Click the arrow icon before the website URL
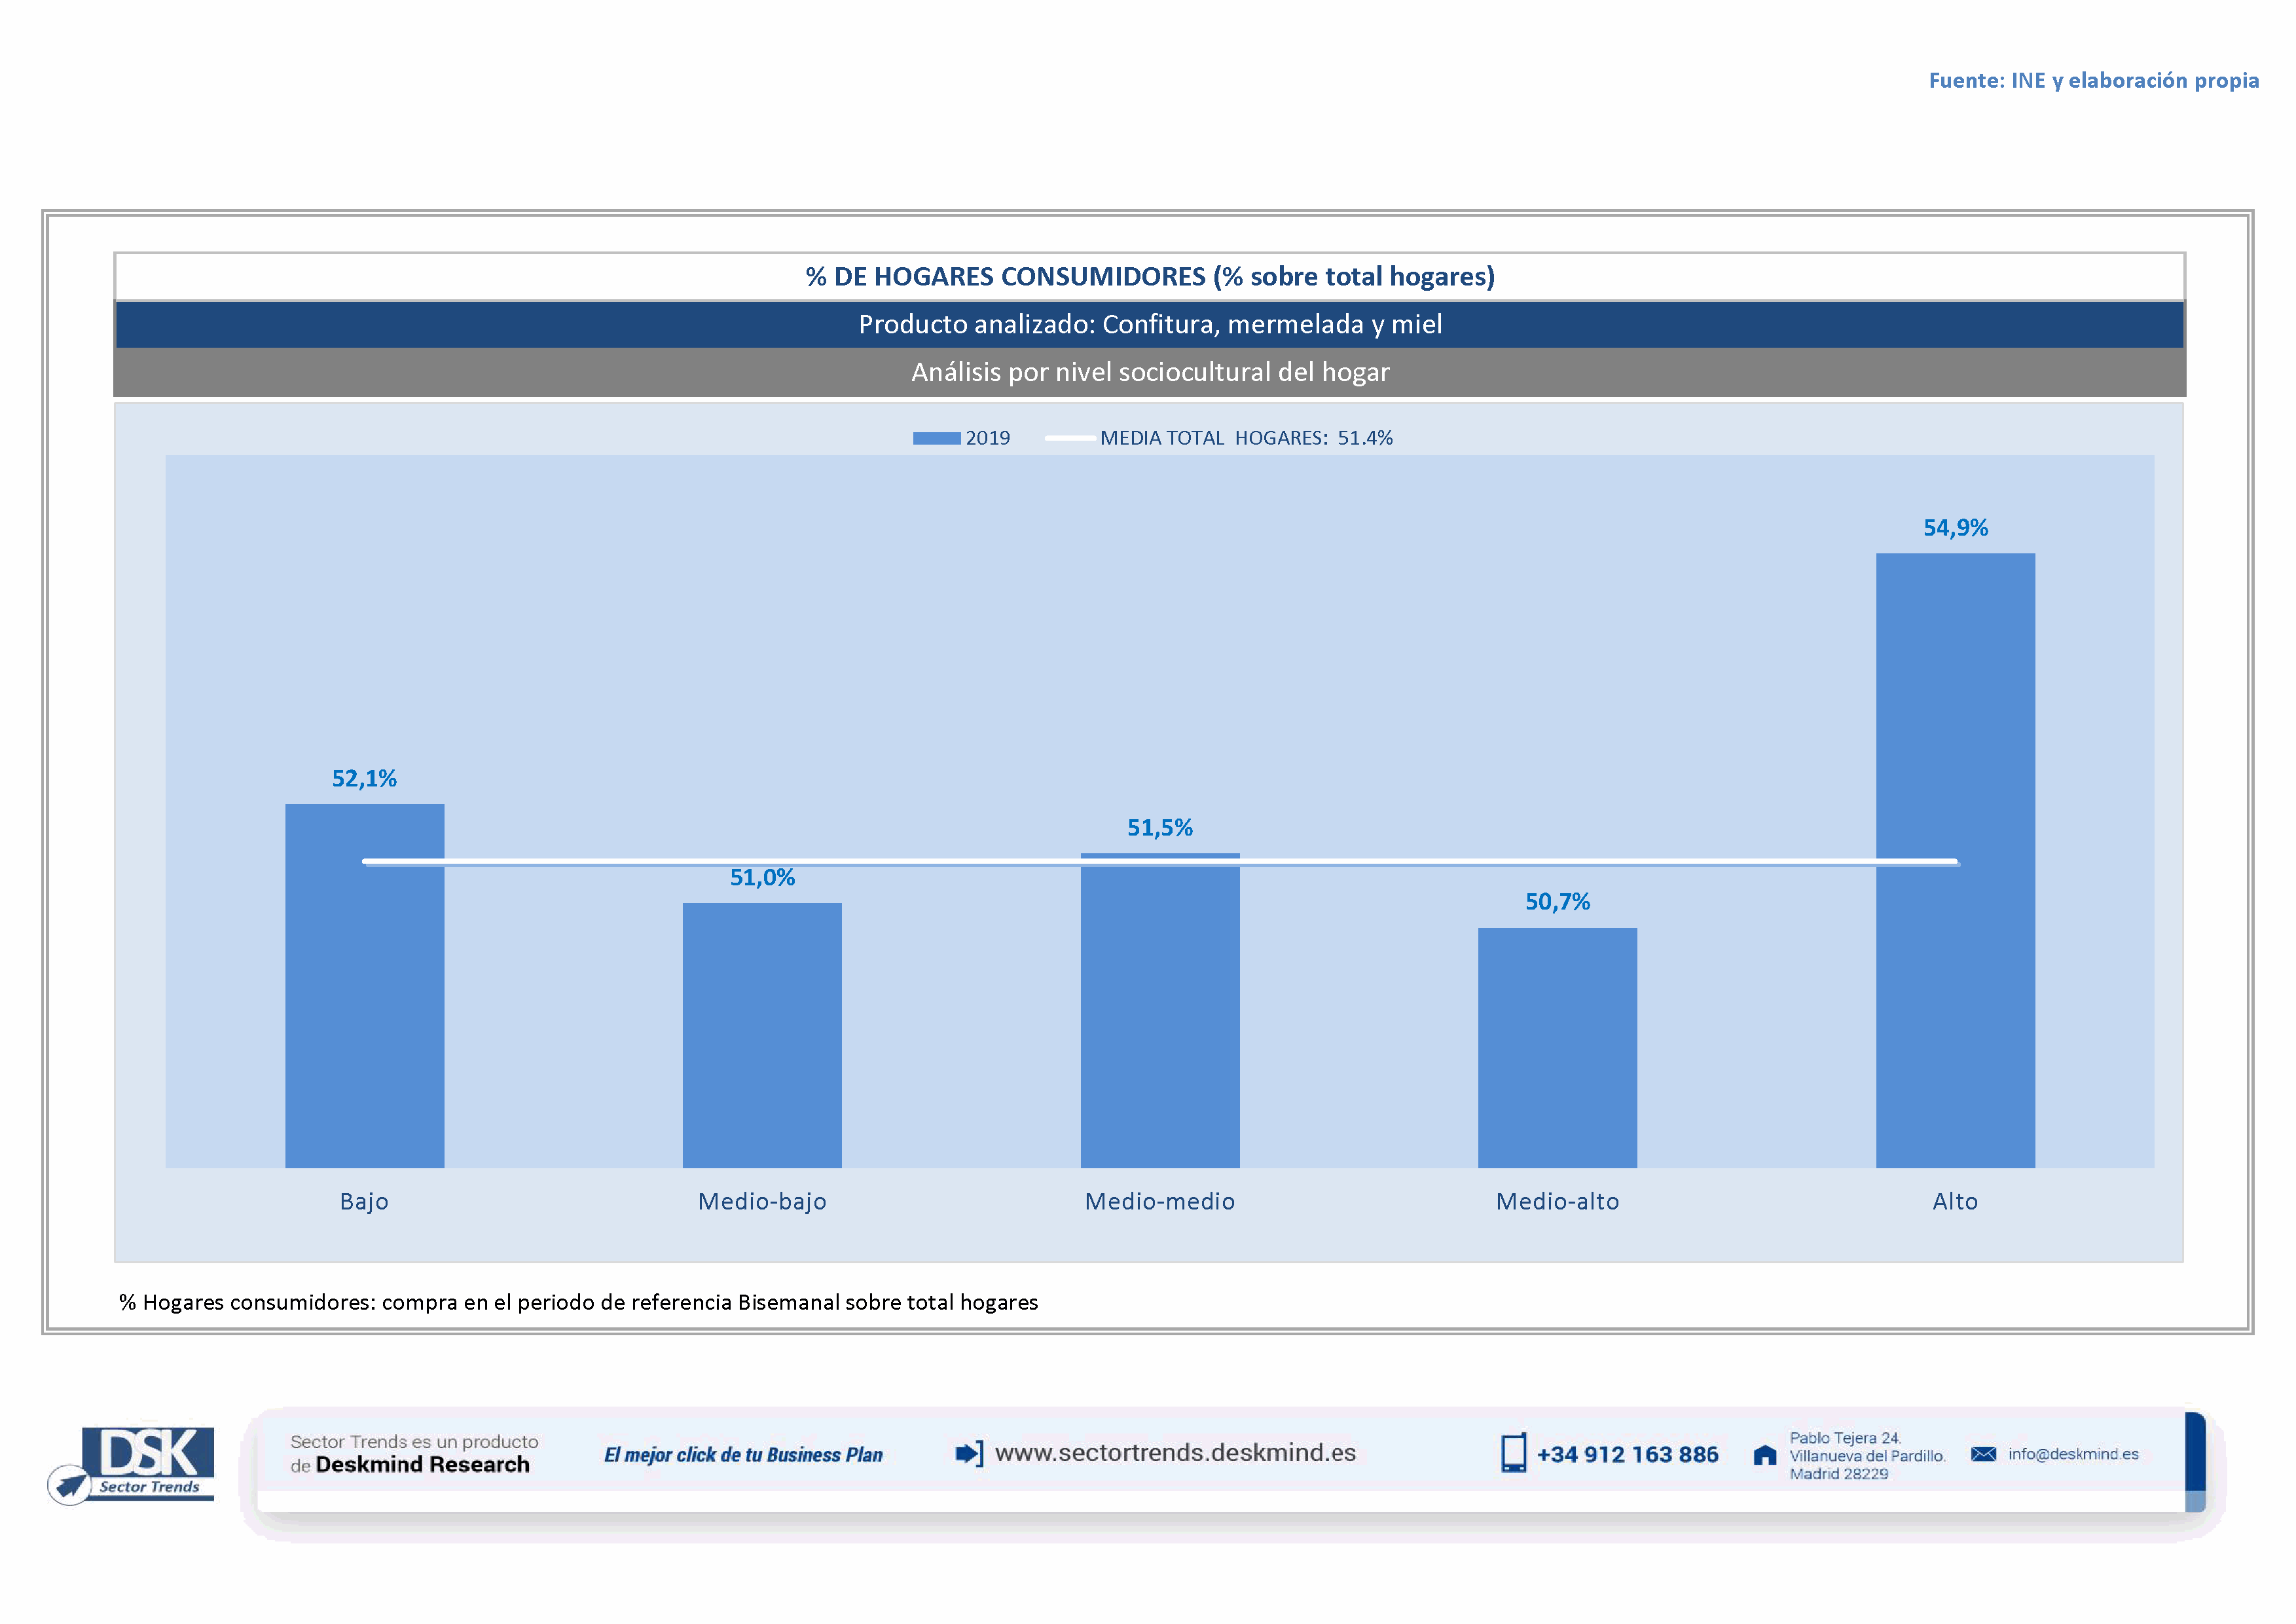This screenshot has height=1624, width=2296. point(968,1453)
